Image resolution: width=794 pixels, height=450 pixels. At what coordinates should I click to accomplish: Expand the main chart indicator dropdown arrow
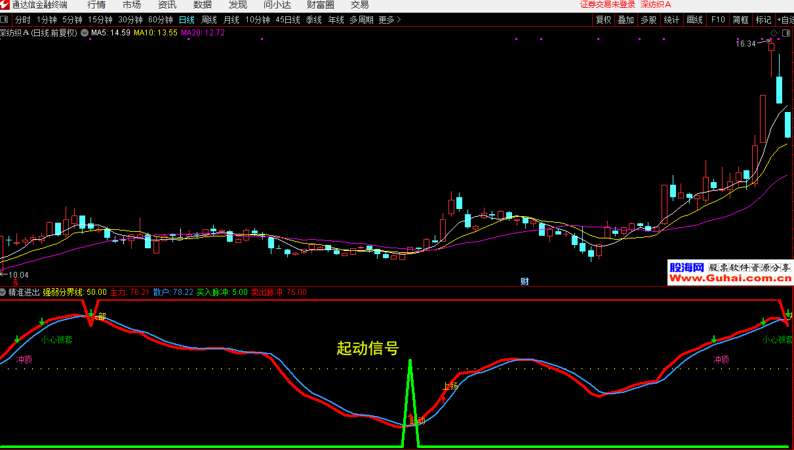84,32
